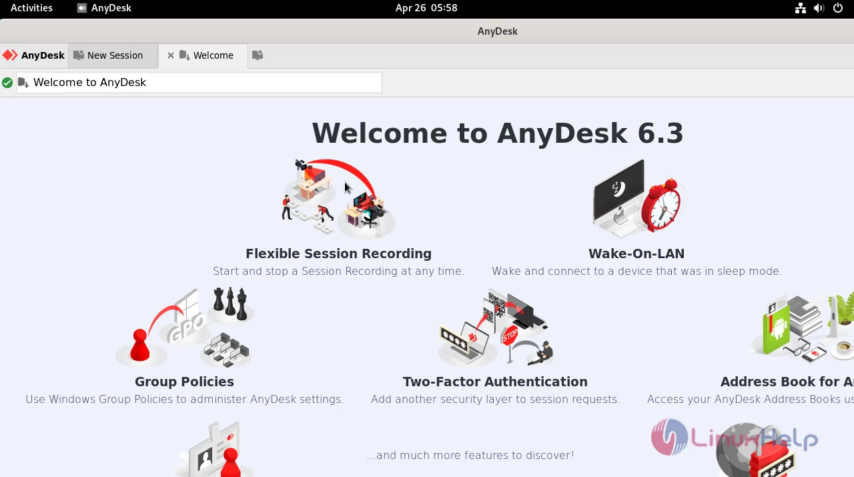Click the AnyDesk logo button beside the tabs
The height and width of the screenshot is (477, 854).
pos(33,55)
